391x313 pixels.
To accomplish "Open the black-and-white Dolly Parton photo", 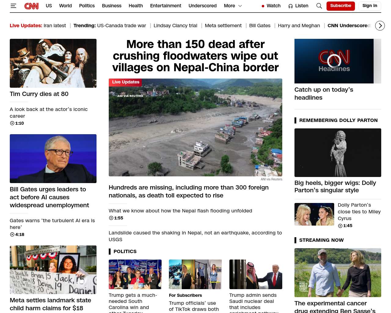I will 338,153.
